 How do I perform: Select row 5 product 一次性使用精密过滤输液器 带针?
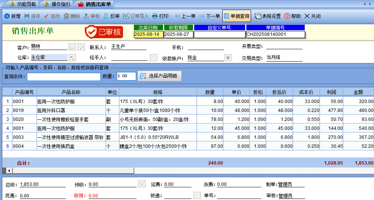71,137
